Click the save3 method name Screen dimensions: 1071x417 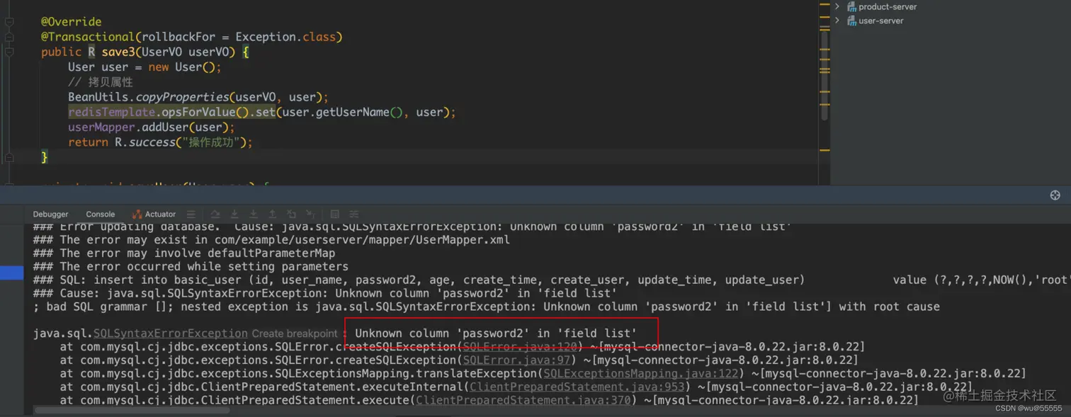[x=118, y=52]
